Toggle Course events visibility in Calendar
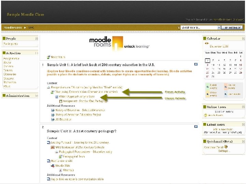 click(225, 87)
